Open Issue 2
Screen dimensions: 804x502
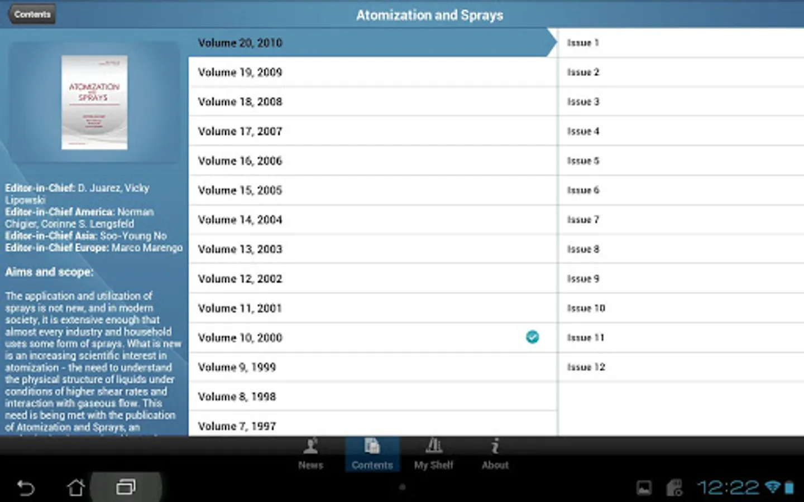click(x=681, y=72)
